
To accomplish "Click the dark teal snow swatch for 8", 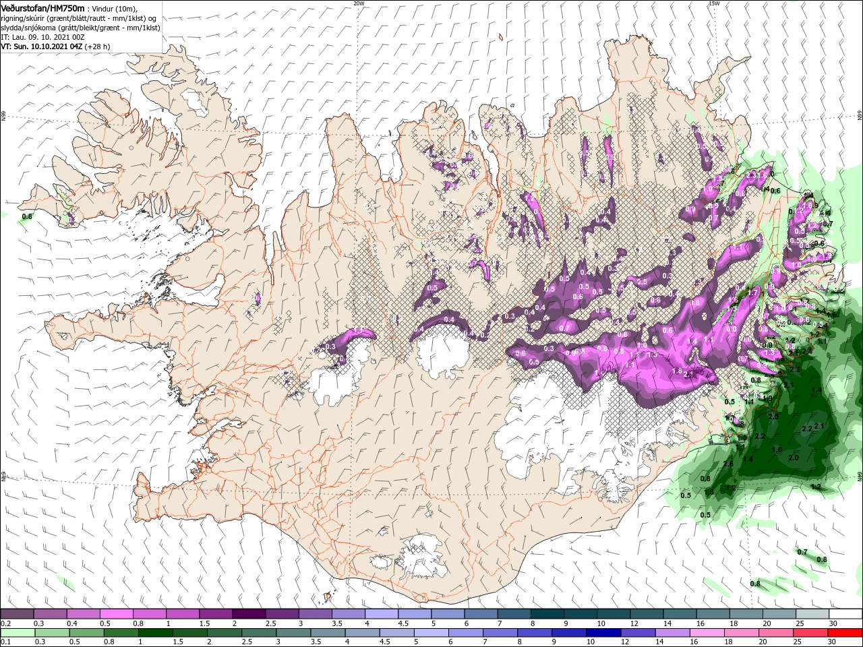I will click(x=547, y=614).
